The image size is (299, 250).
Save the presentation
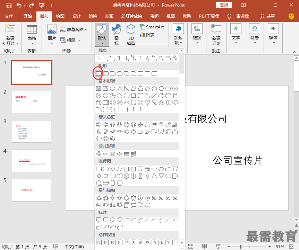point(9,5)
